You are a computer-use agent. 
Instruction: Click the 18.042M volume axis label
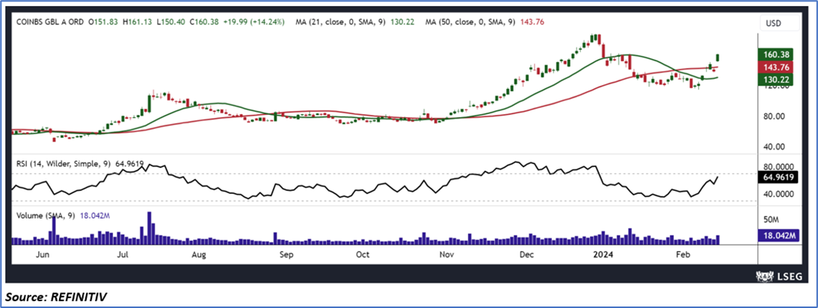click(x=777, y=236)
